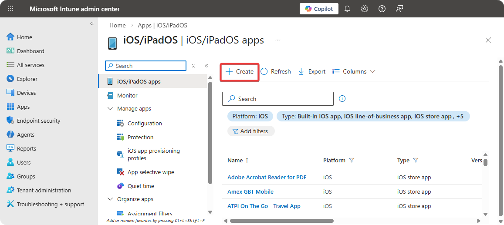Open the help question mark icon
The height and width of the screenshot is (225, 504).
(x=382, y=9)
